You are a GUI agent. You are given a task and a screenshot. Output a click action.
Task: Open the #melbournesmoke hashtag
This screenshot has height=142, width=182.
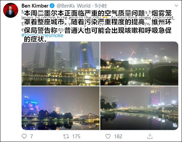coord(42,35)
